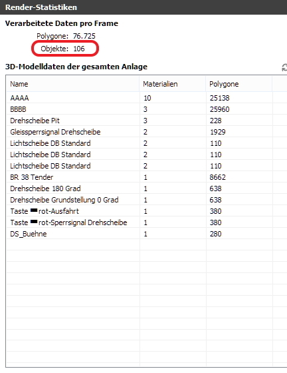This screenshot has width=287, height=373.
Task: Click polygon count 25960 in BBBB row
Action: (220, 109)
